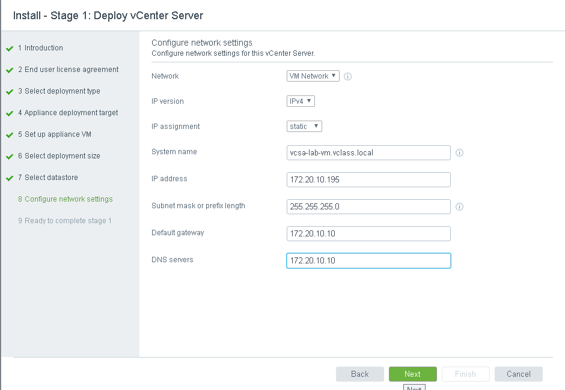Focus the IP address input field
The height and width of the screenshot is (390, 565).
pos(368,180)
